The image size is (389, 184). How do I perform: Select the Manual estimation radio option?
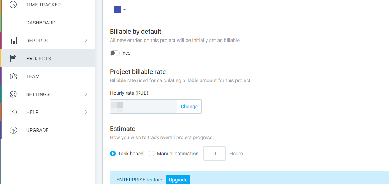coord(151,154)
